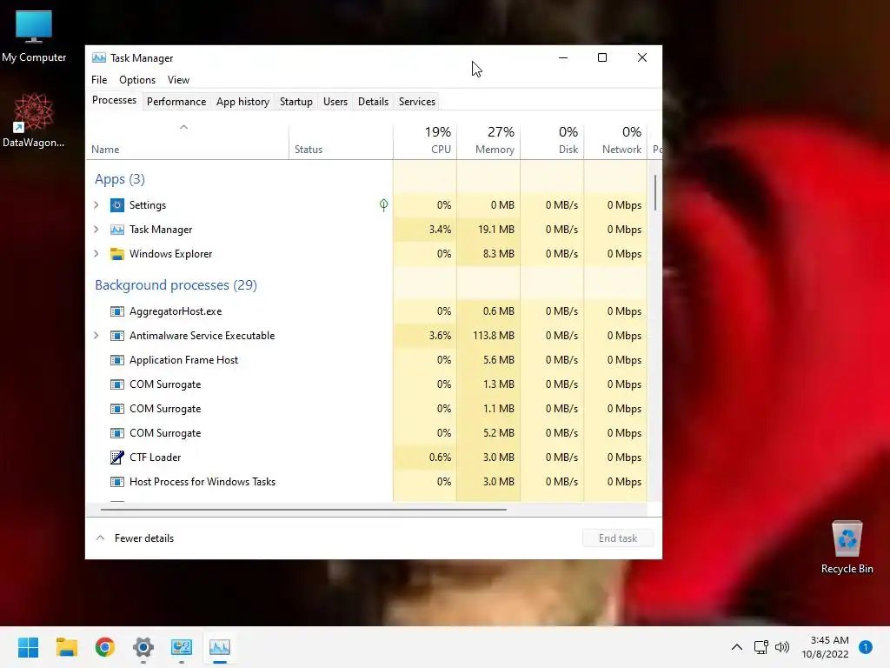Sort processes by Network column
The width and height of the screenshot is (890, 668).
pos(616,141)
